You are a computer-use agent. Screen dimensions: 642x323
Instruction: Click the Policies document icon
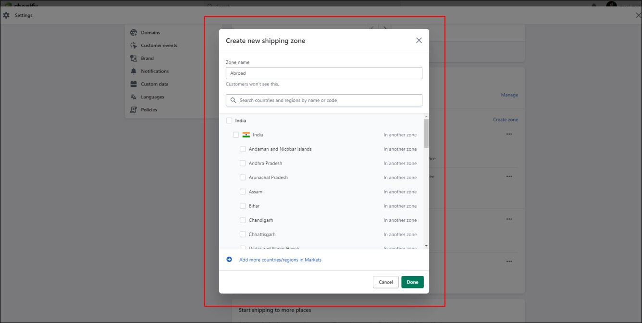(134, 110)
